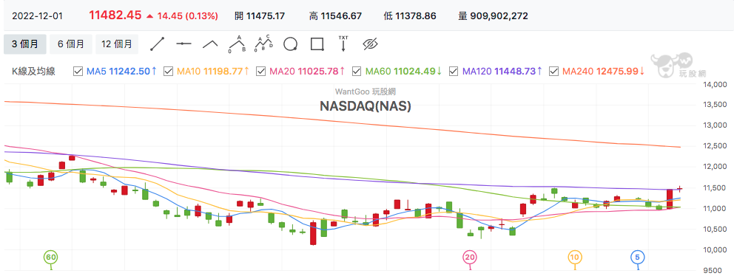The image size is (734, 276).
Task: Click the MA10 11198.77 value label
Action: click(213, 72)
